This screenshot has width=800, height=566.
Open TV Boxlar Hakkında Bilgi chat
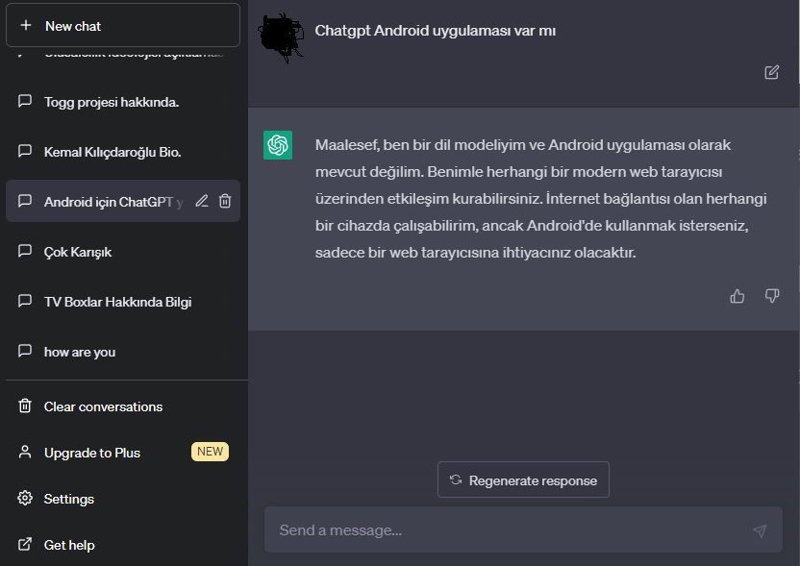coord(123,302)
